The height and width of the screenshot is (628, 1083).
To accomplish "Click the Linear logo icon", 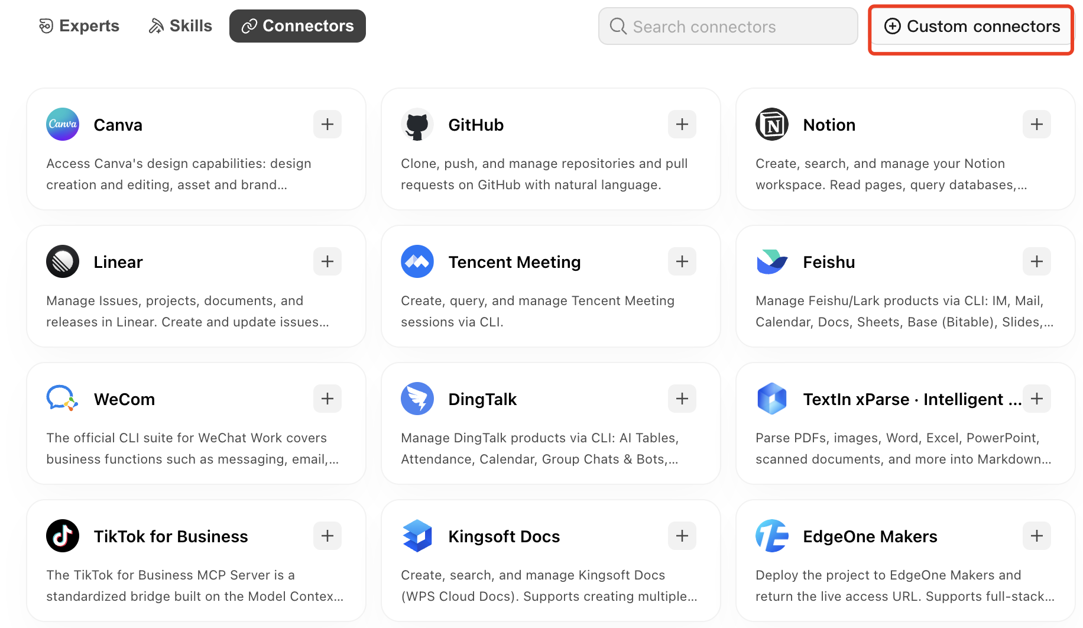I will click(63, 261).
